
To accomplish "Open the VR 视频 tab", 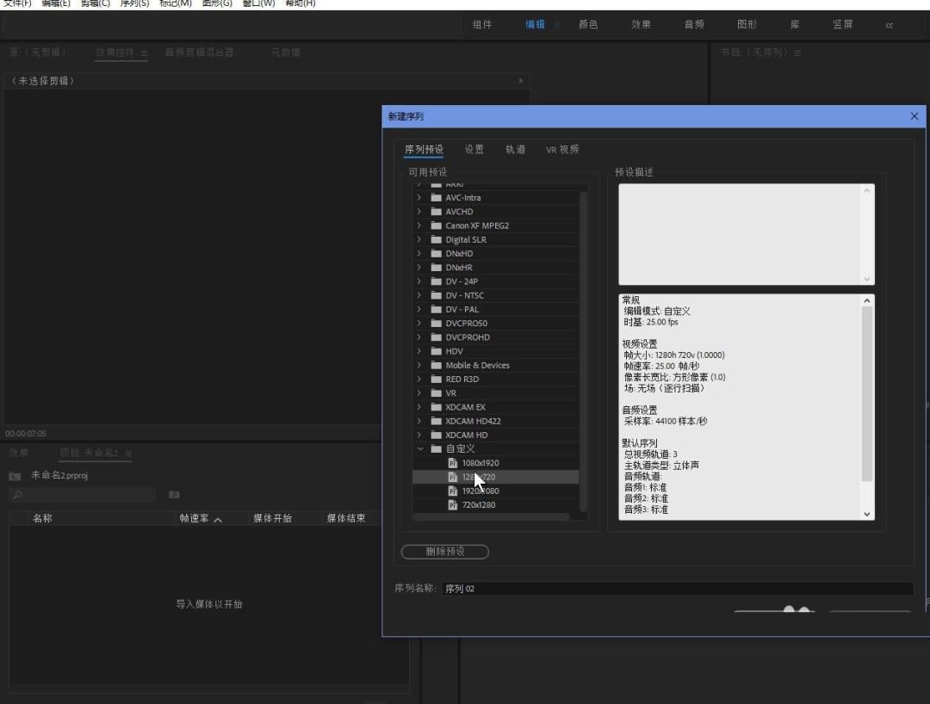I will [x=562, y=150].
